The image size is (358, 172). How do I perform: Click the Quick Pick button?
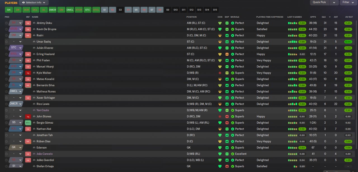[319, 2]
